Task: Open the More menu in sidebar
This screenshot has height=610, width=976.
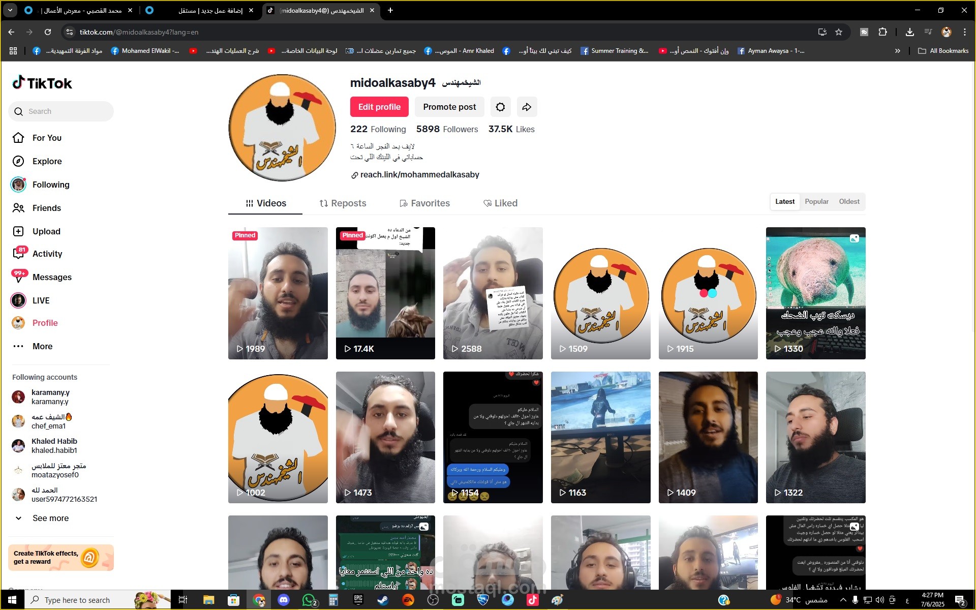Action: pyautogui.click(x=42, y=346)
